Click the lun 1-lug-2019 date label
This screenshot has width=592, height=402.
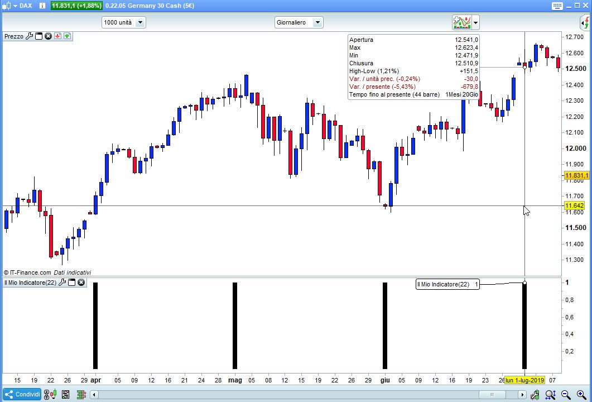coord(524,380)
